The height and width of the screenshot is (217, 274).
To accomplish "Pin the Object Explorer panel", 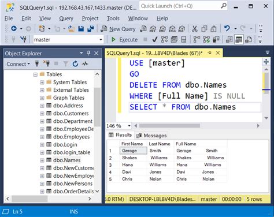I will tap(88, 53).
